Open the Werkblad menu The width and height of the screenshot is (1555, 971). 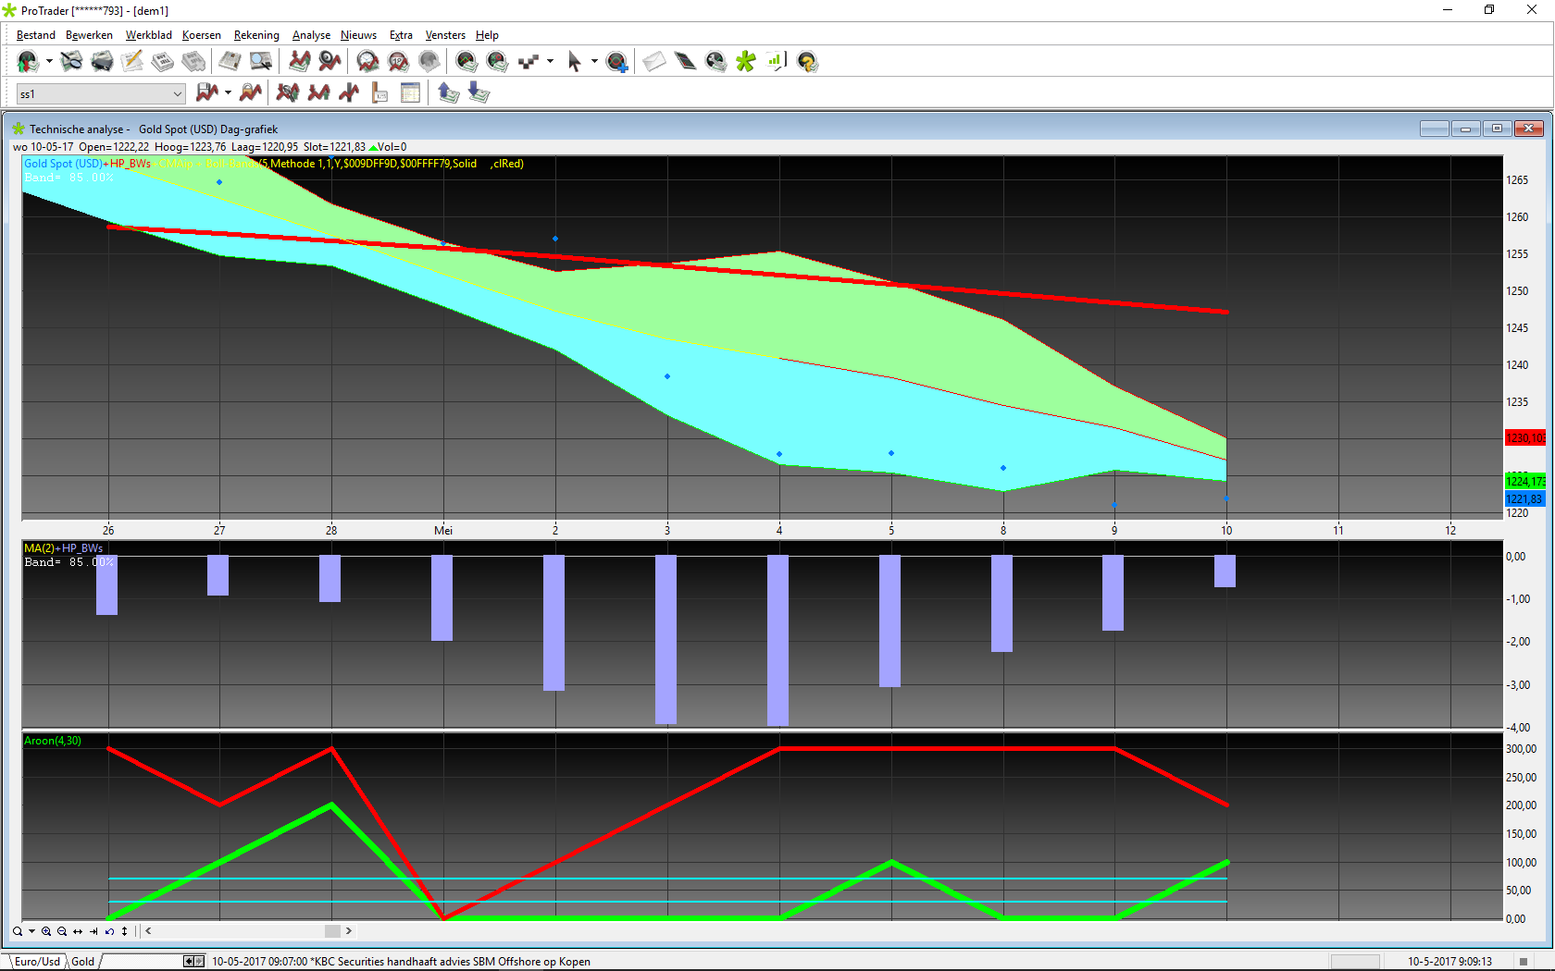[x=148, y=35]
